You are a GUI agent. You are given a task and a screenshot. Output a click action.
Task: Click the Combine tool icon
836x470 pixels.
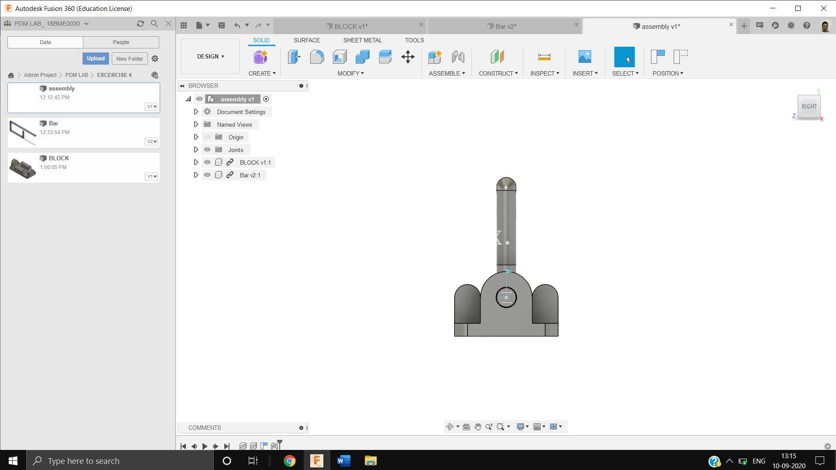pyautogui.click(x=363, y=57)
